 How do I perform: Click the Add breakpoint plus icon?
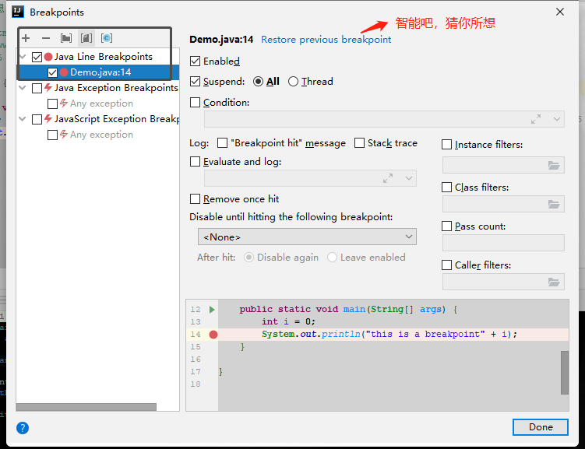[26, 38]
